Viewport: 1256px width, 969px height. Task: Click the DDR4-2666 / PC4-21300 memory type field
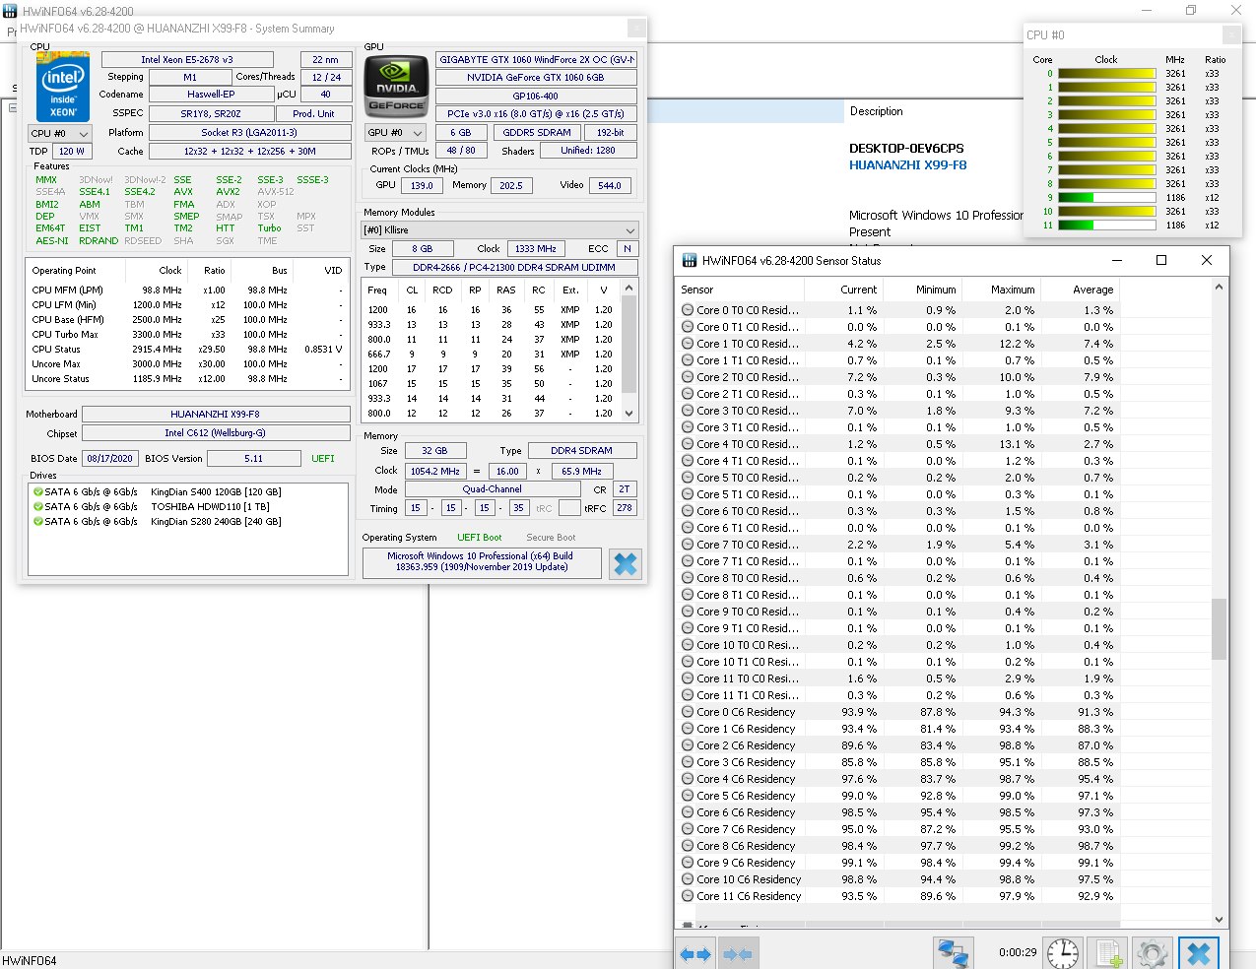514,268
